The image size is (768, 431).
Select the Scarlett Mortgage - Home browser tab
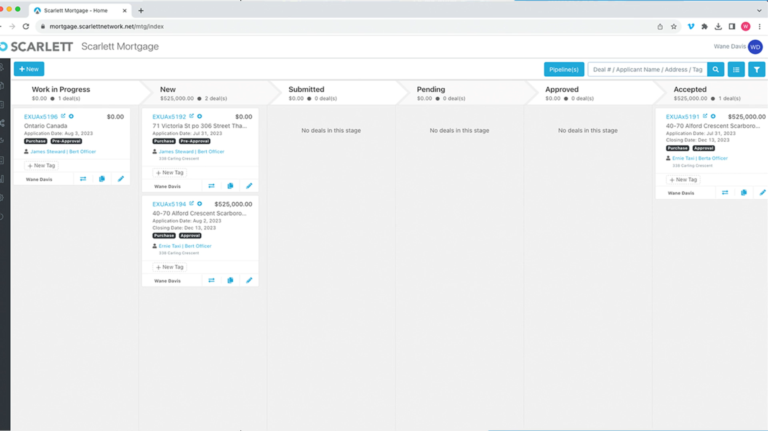point(76,10)
